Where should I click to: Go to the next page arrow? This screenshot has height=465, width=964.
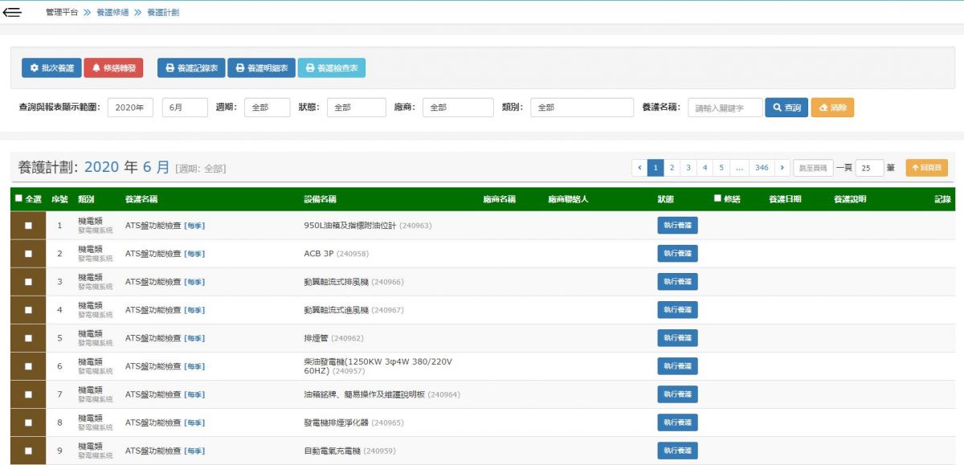[782, 168]
